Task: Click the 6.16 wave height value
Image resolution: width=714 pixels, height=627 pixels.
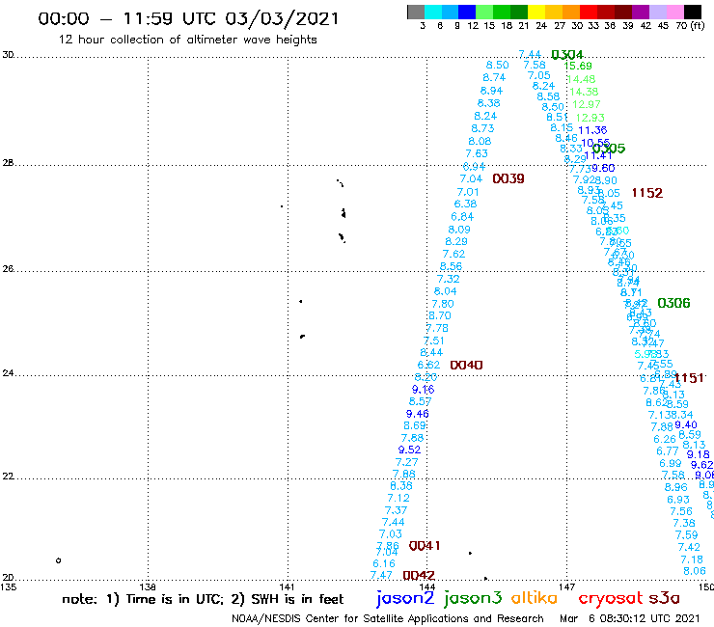Action: click(384, 563)
